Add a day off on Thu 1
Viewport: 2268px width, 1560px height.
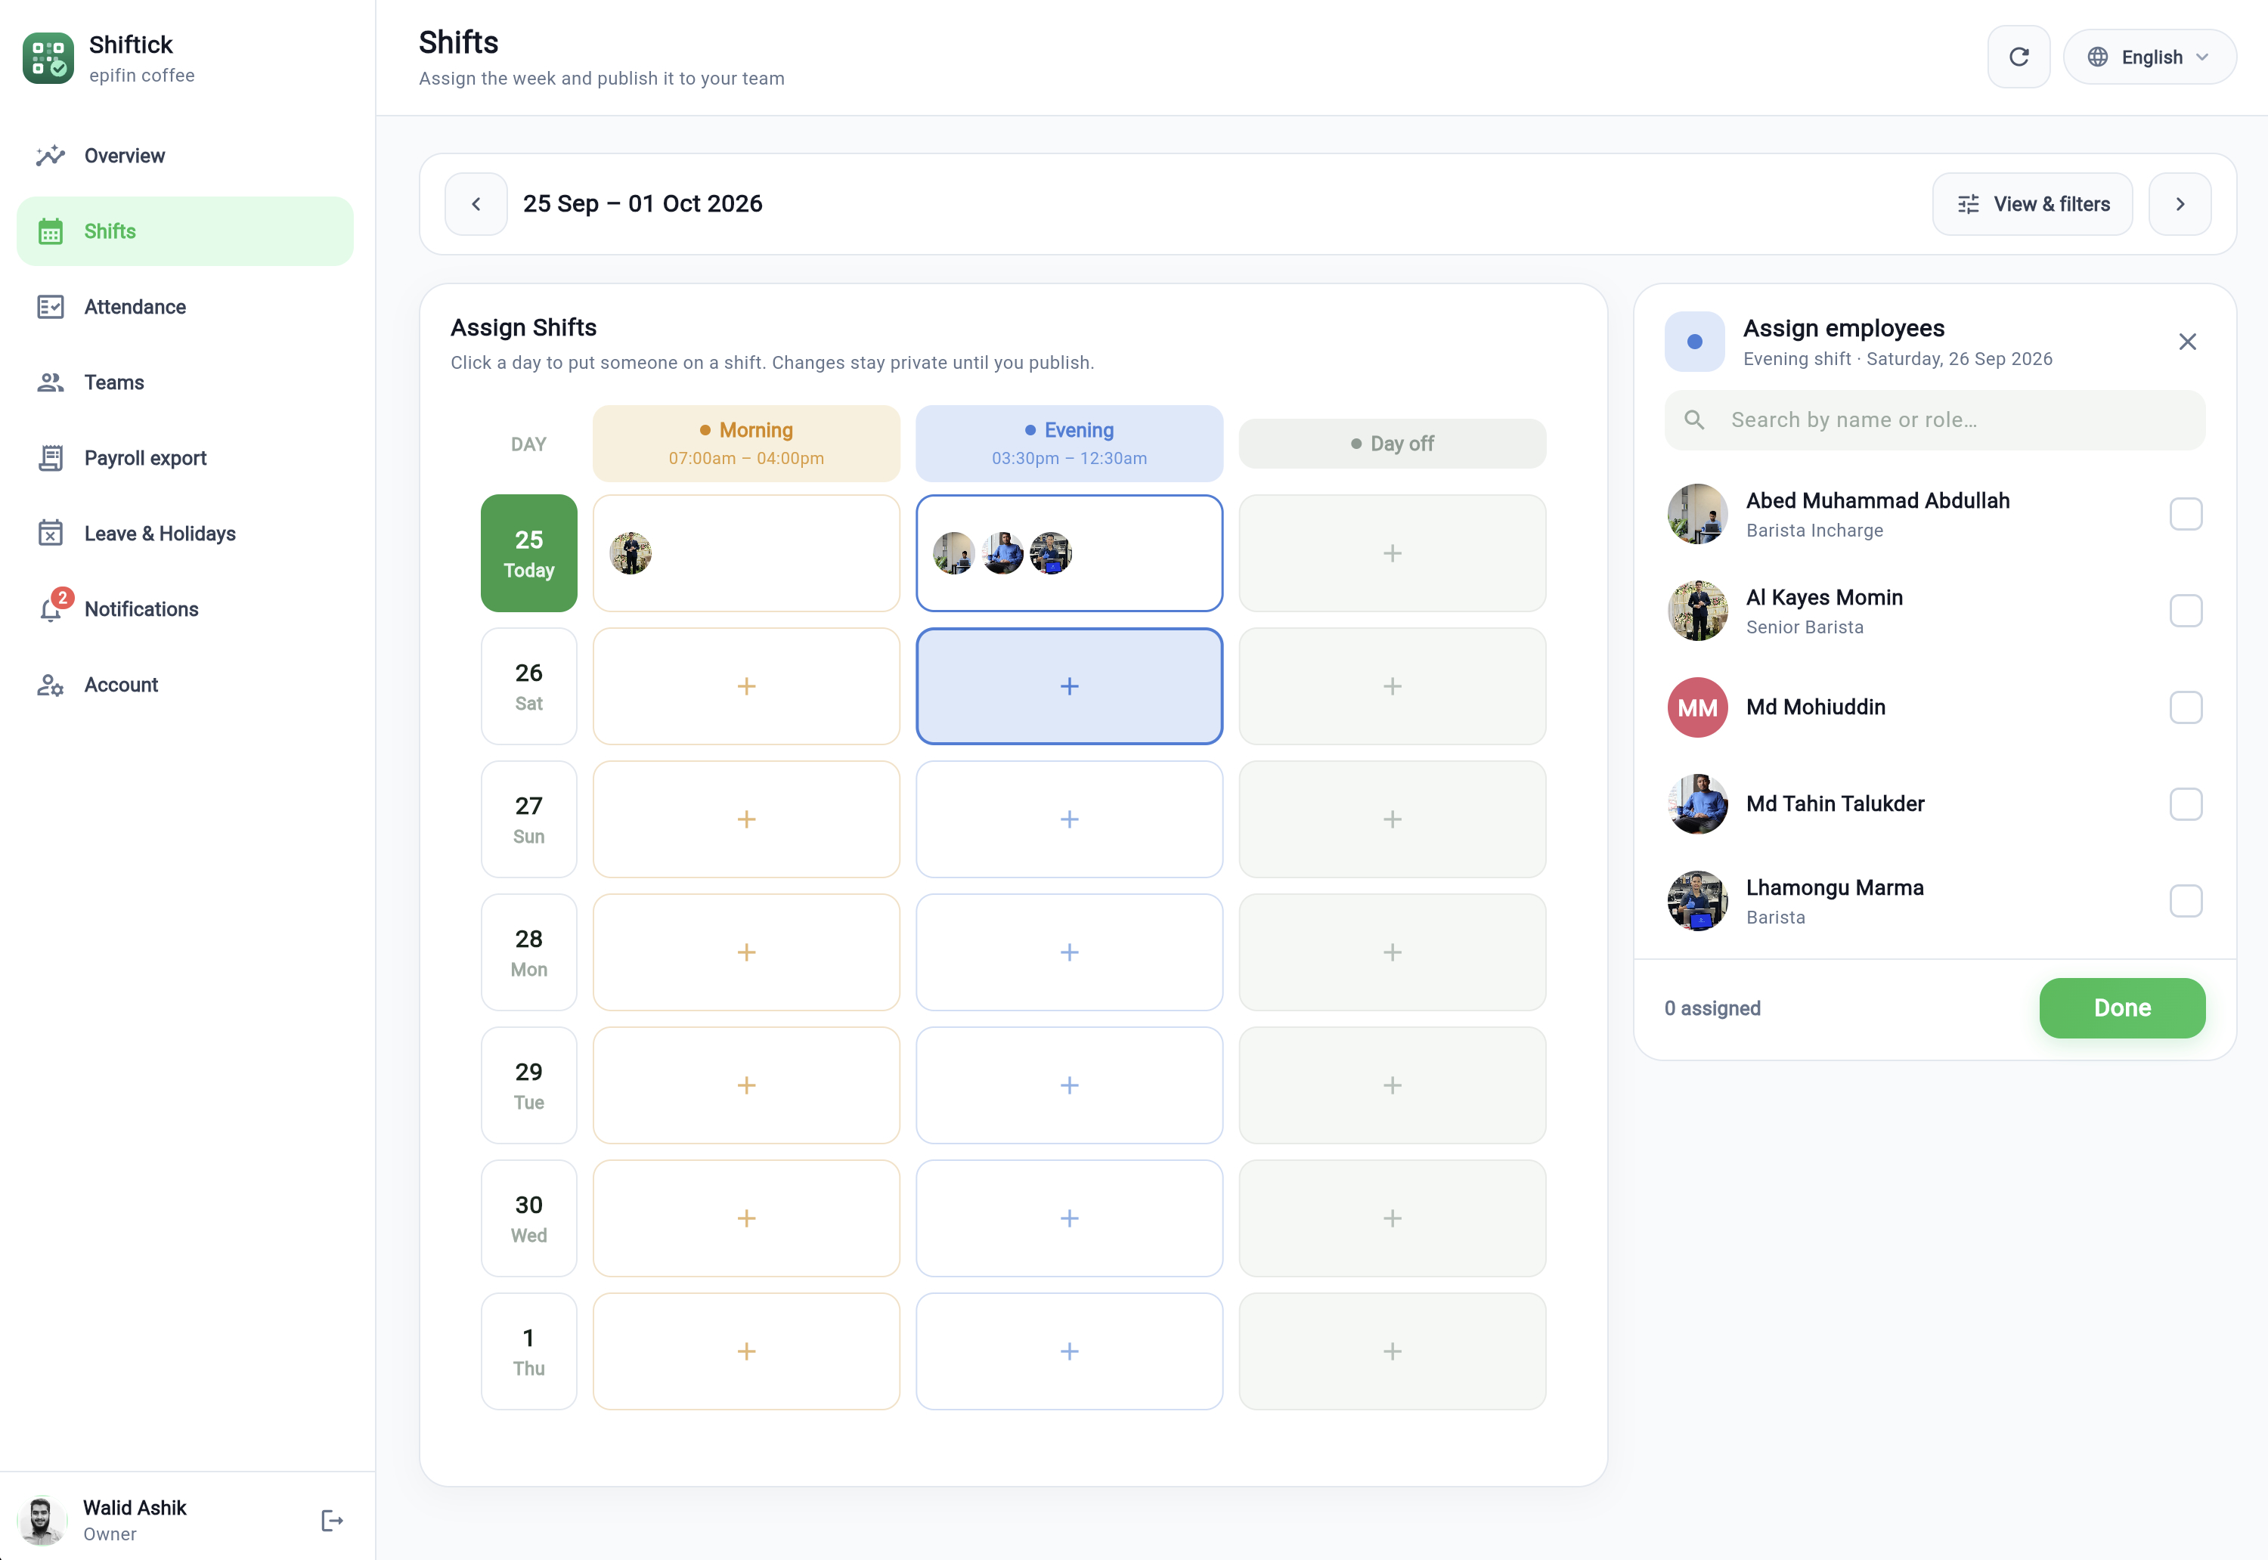coord(1392,1351)
